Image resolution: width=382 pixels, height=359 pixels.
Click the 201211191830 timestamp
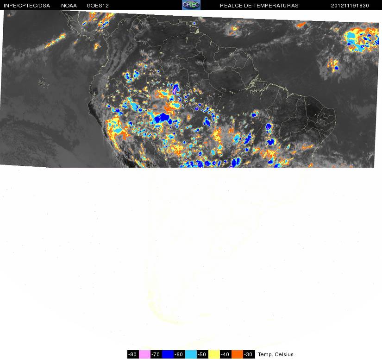pyautogui.click(x=350, y=6)
